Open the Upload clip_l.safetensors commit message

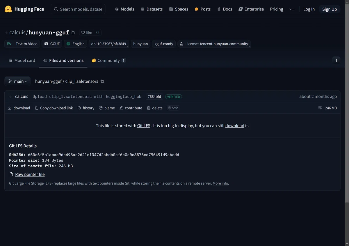pyautogui.click(x=87, y=97)
